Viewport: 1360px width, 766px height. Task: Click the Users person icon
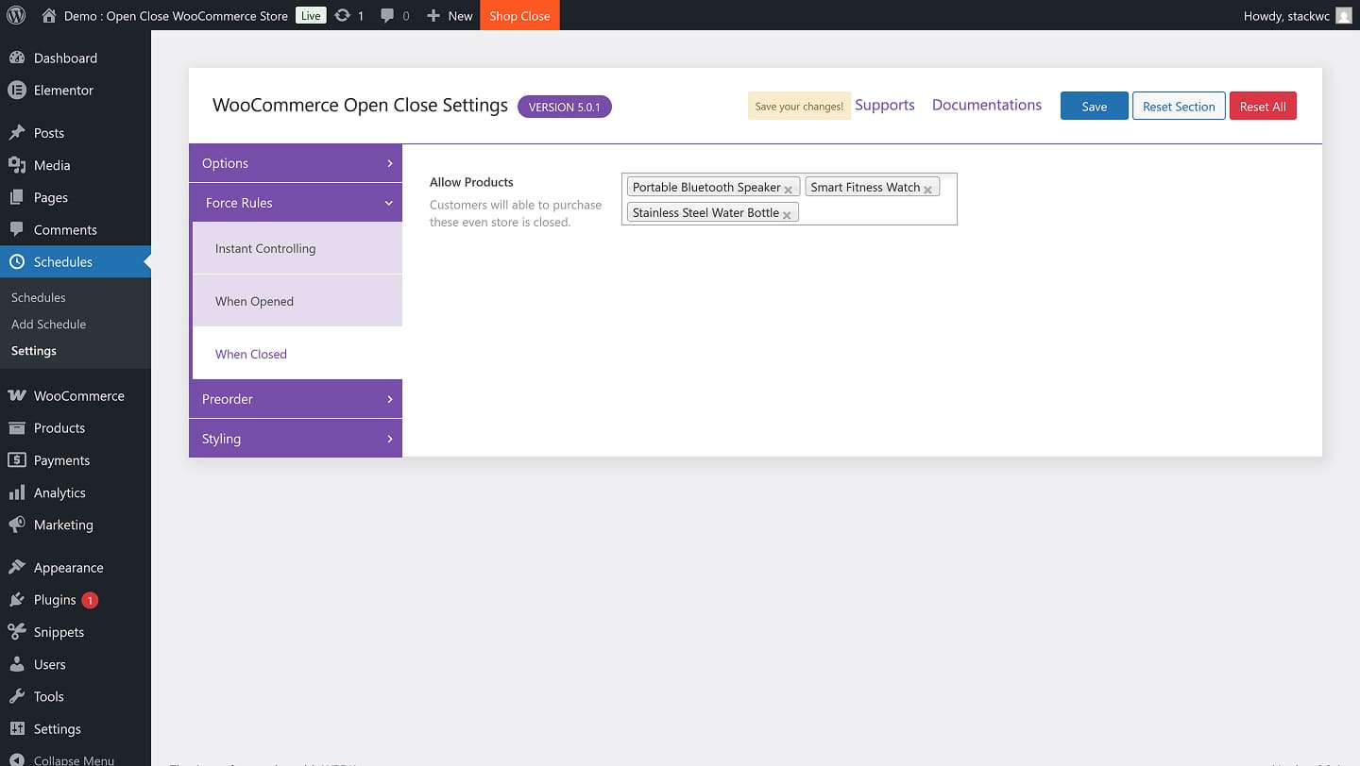(17, 664)
